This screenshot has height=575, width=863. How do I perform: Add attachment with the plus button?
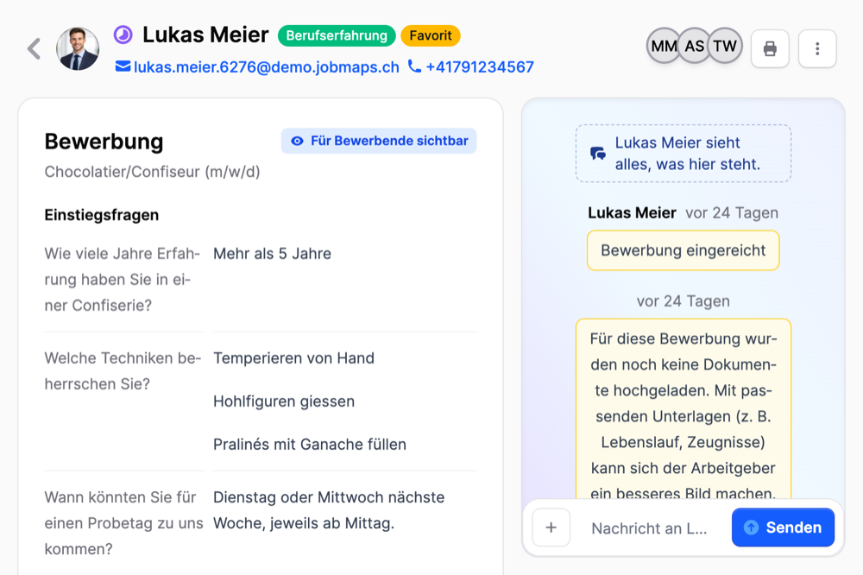tap(551, 528)
